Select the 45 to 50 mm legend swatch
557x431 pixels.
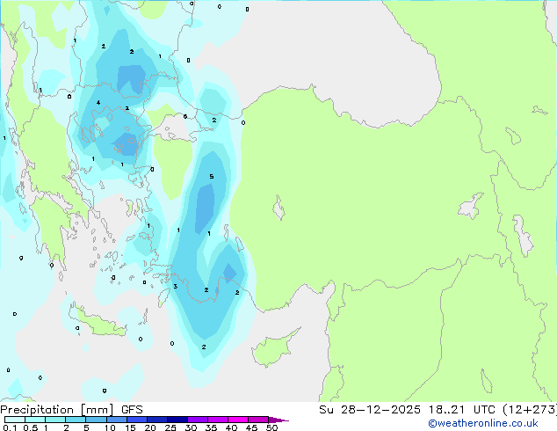point(258,420)
